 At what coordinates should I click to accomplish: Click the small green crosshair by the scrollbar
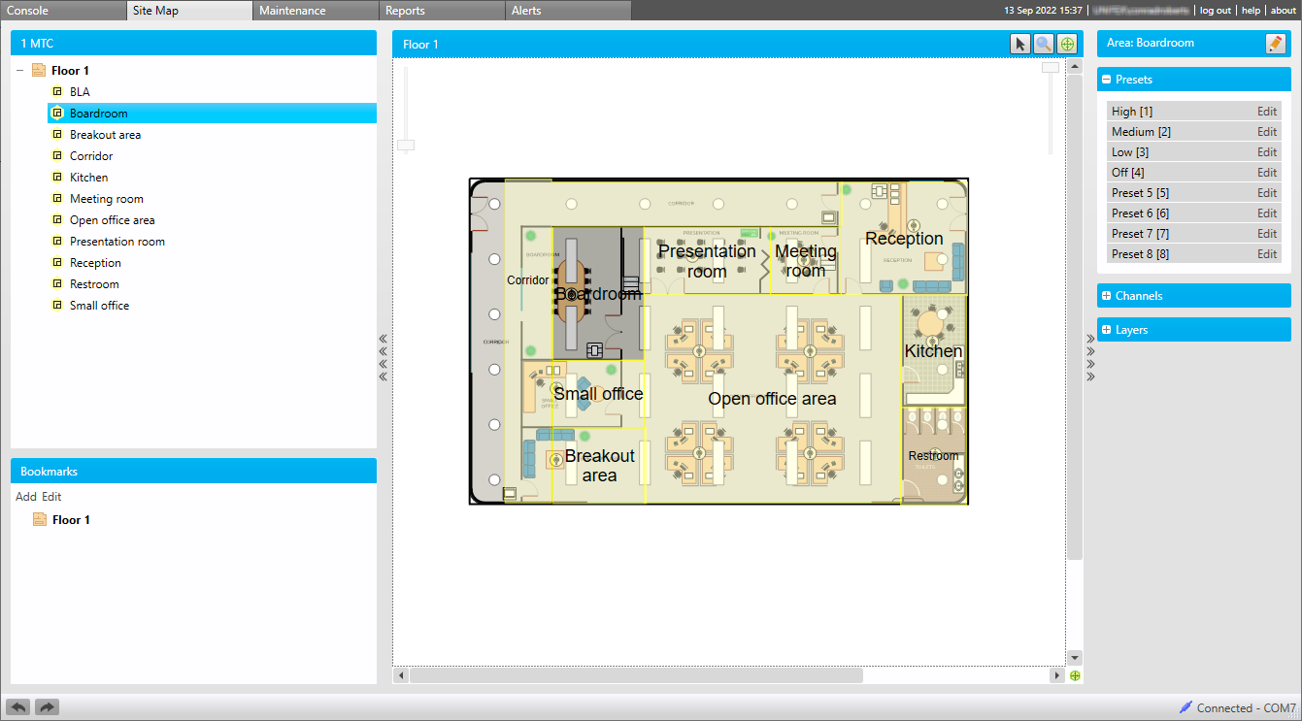click(1075, 675)
